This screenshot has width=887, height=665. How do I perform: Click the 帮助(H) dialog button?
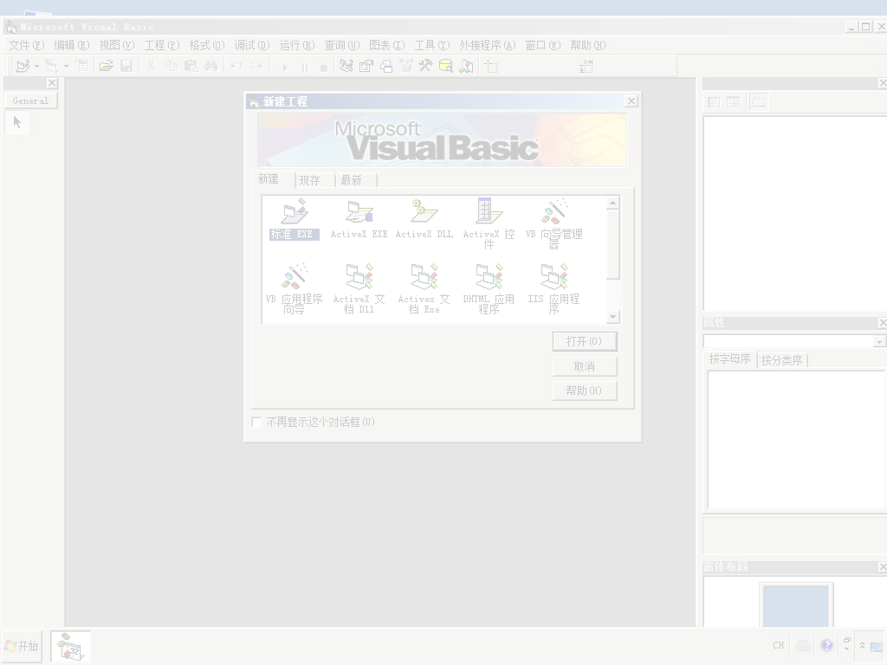585,391
